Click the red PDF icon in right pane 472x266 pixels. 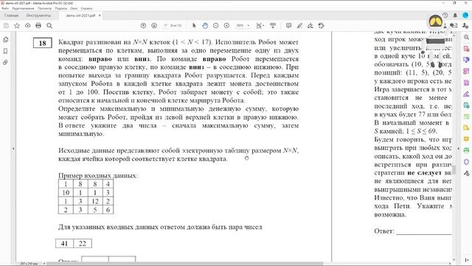click(466, 49)
